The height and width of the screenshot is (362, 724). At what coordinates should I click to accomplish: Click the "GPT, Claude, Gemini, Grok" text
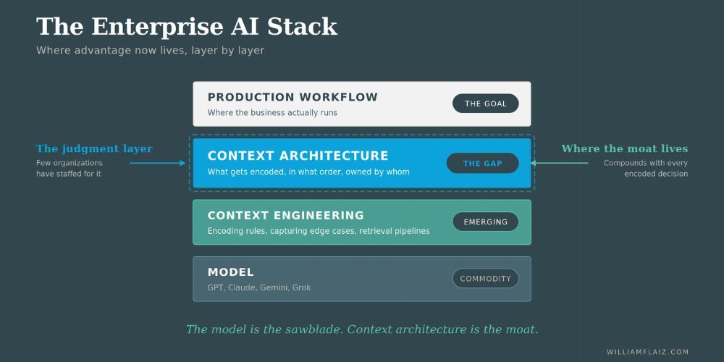[x=259, y=287]
